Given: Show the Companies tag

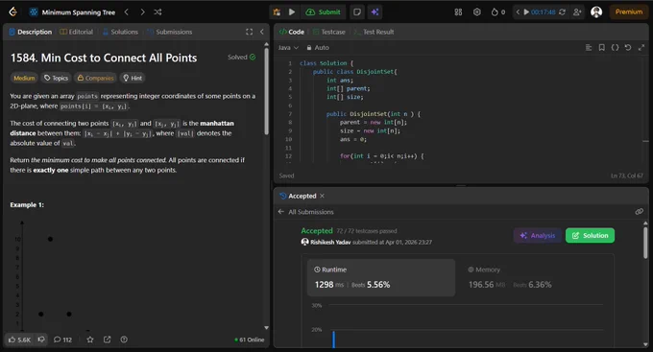Looking at the screenshot, I should [95, 78].
